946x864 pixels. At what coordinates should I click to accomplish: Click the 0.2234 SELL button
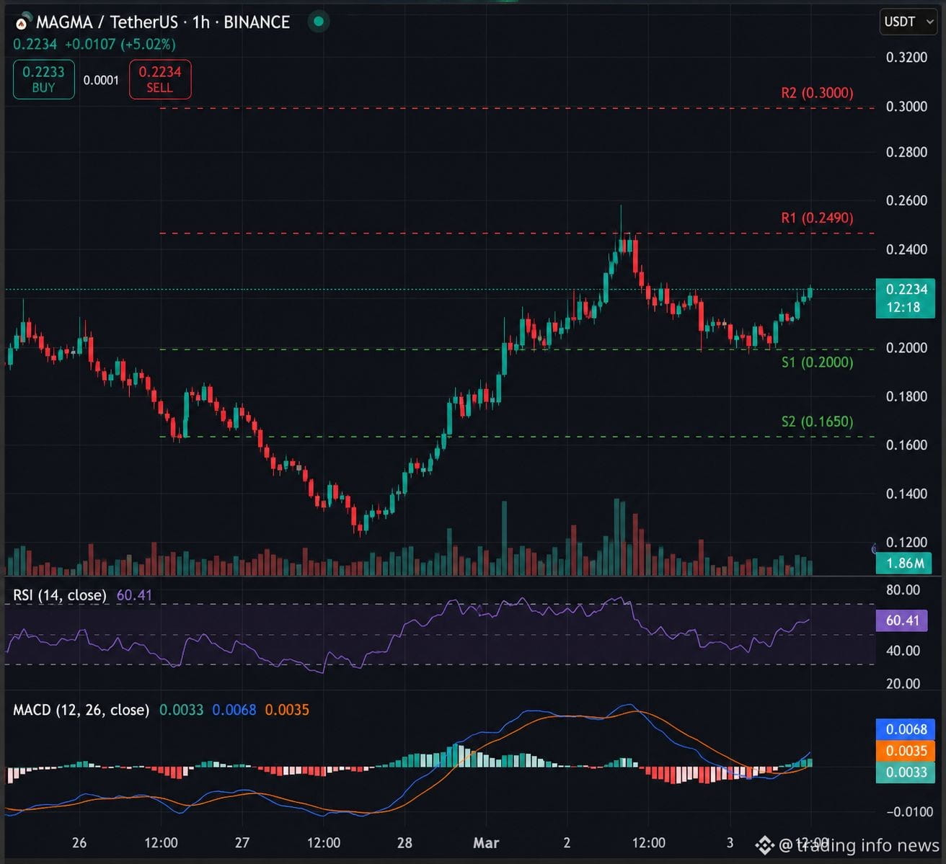(x=160, y=79)
